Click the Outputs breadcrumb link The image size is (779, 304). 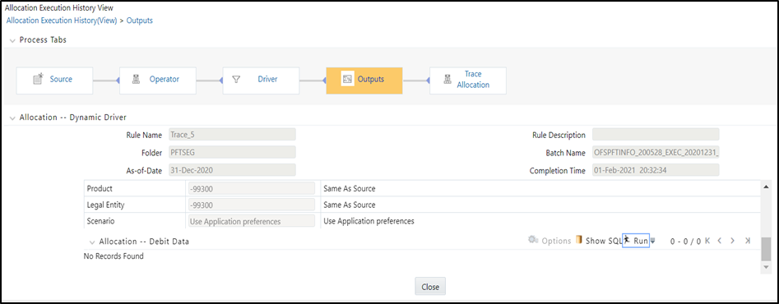pos(140,21)
